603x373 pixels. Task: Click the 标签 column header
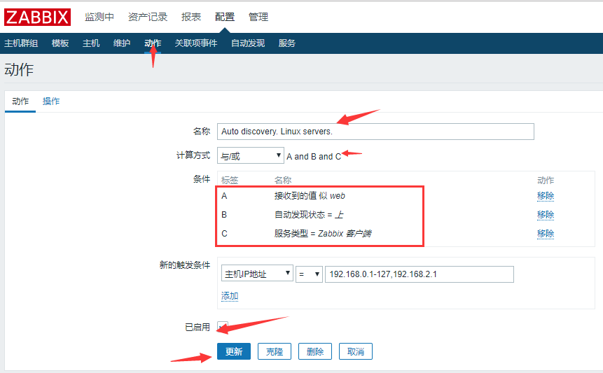[x=230, y=180]
